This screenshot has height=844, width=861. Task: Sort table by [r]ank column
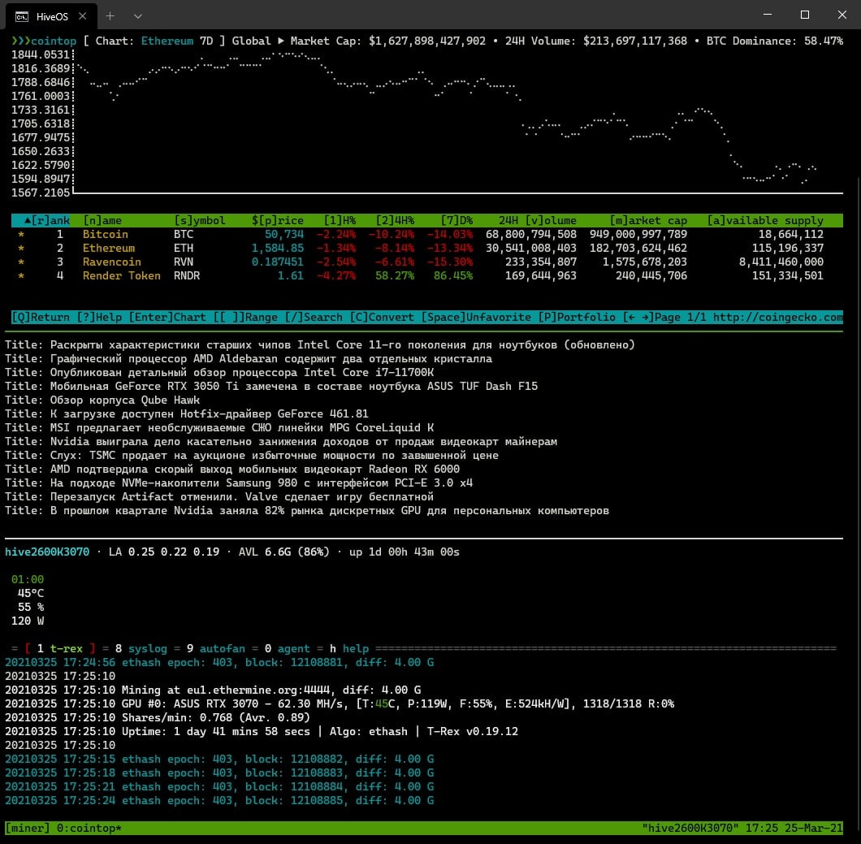(x=47, y=220)
